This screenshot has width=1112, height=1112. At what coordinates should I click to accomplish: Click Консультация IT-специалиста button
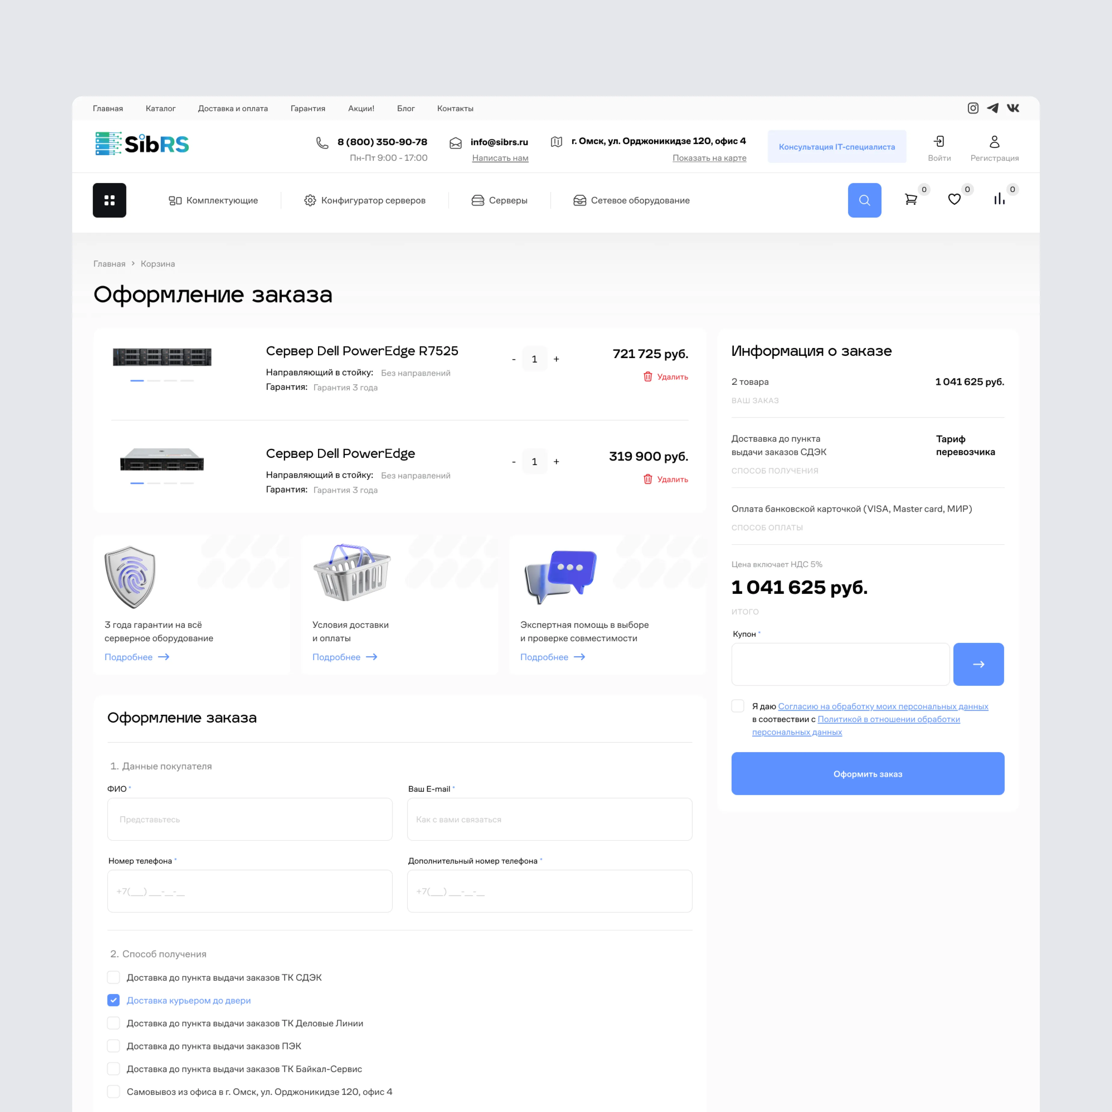(837, 147)
